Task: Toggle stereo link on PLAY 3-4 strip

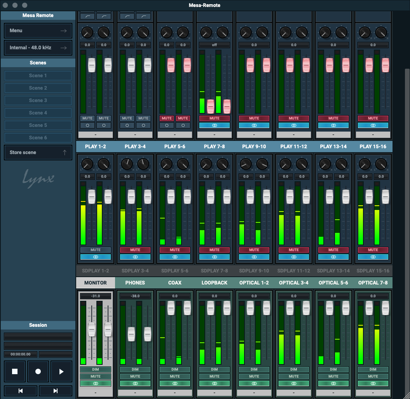Action: pyautogui.click(x=135, y=257)
